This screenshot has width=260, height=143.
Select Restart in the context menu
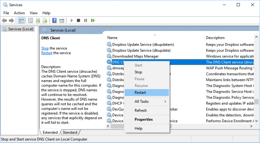click(x=140, y=92)
